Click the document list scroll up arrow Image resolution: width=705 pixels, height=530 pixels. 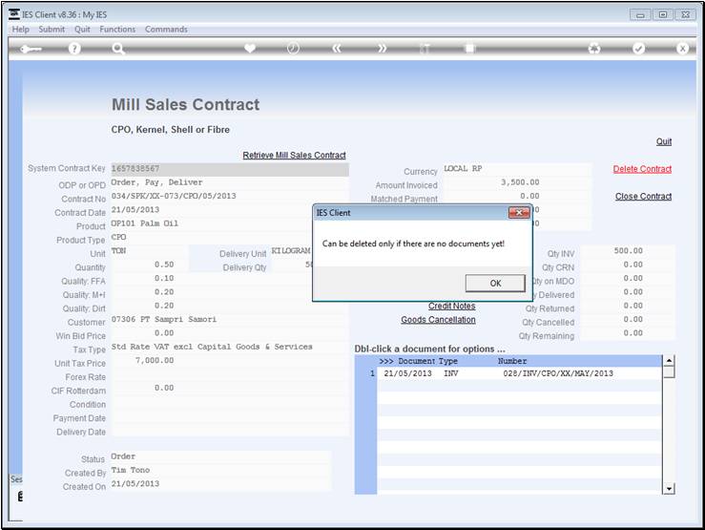click(669, 360)
